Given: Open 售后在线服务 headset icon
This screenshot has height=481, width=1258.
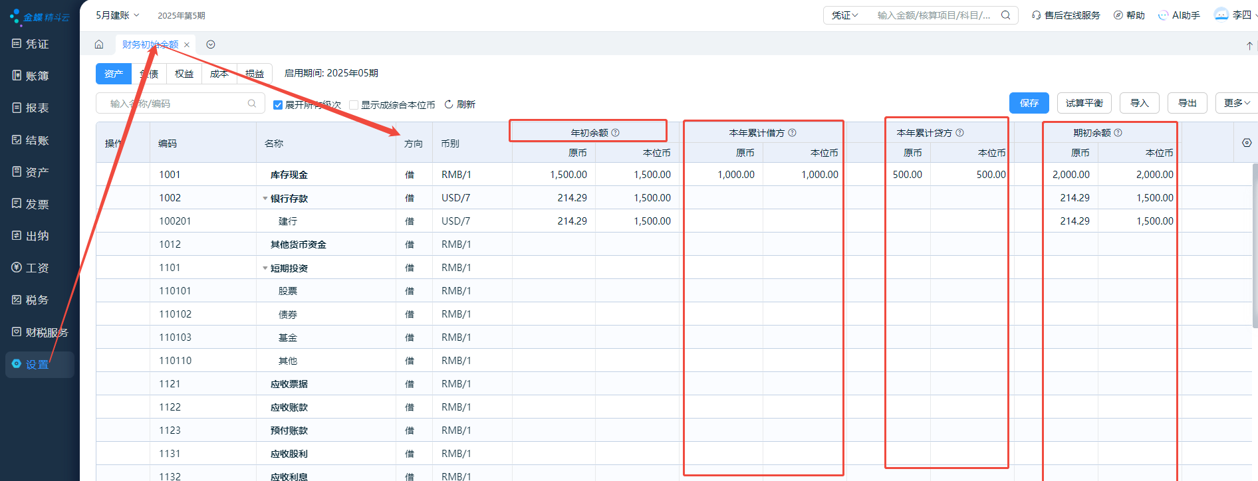Looking at the screenshot, I should [x=1036, y=15].
